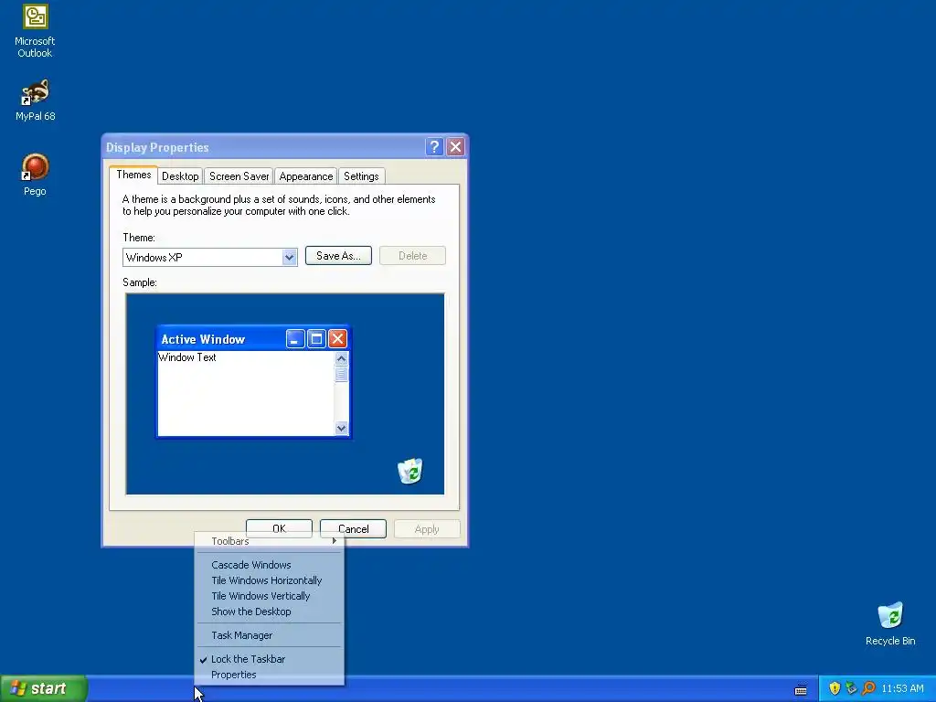Click the 11:53 AM taskbar clock

pyautogui.click(x=902, y=689)
